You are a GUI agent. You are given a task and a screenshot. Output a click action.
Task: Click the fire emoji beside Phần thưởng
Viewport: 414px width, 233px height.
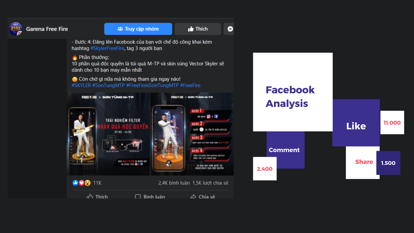(x=75, y=57)
